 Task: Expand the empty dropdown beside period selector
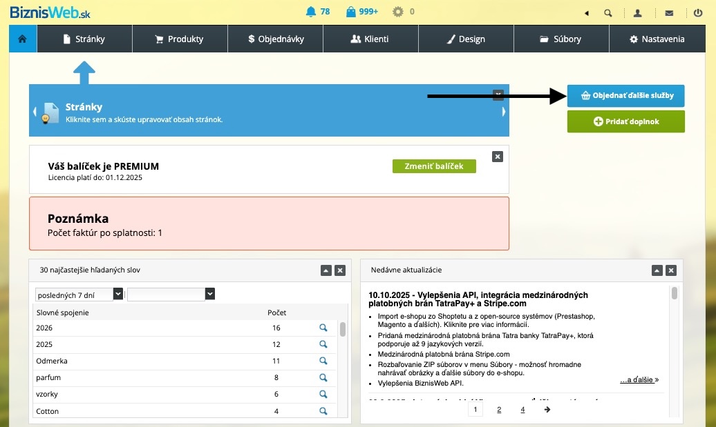(209, 294)
